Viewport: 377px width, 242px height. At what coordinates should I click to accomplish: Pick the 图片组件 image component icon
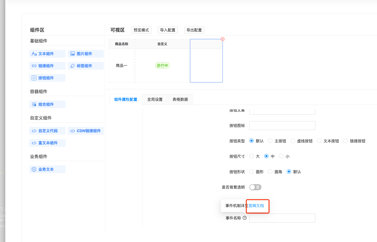73,54
